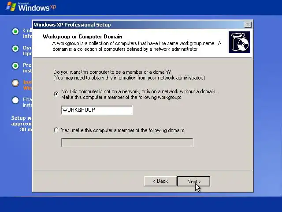Click the Next button
The height and width of the screenshot is (212, 282).
[193, 181]
